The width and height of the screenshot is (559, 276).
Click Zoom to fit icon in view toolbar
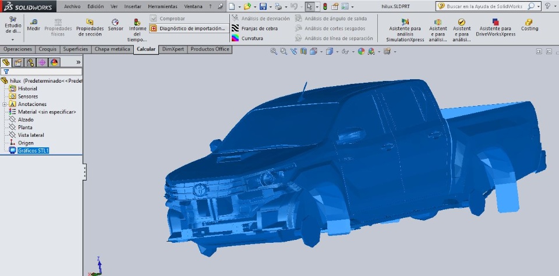click(x=274, y=51)
